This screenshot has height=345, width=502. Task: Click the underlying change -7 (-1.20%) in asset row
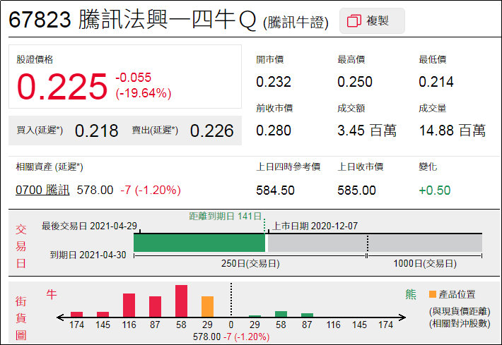click(x=151, y=190)
